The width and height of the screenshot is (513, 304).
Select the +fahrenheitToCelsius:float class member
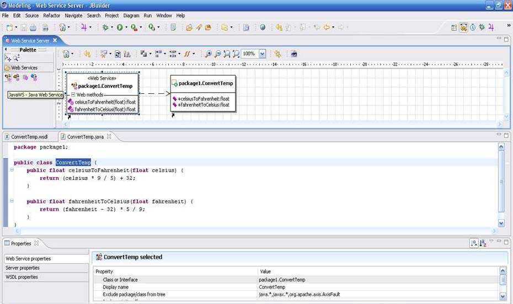click(203, 105)
